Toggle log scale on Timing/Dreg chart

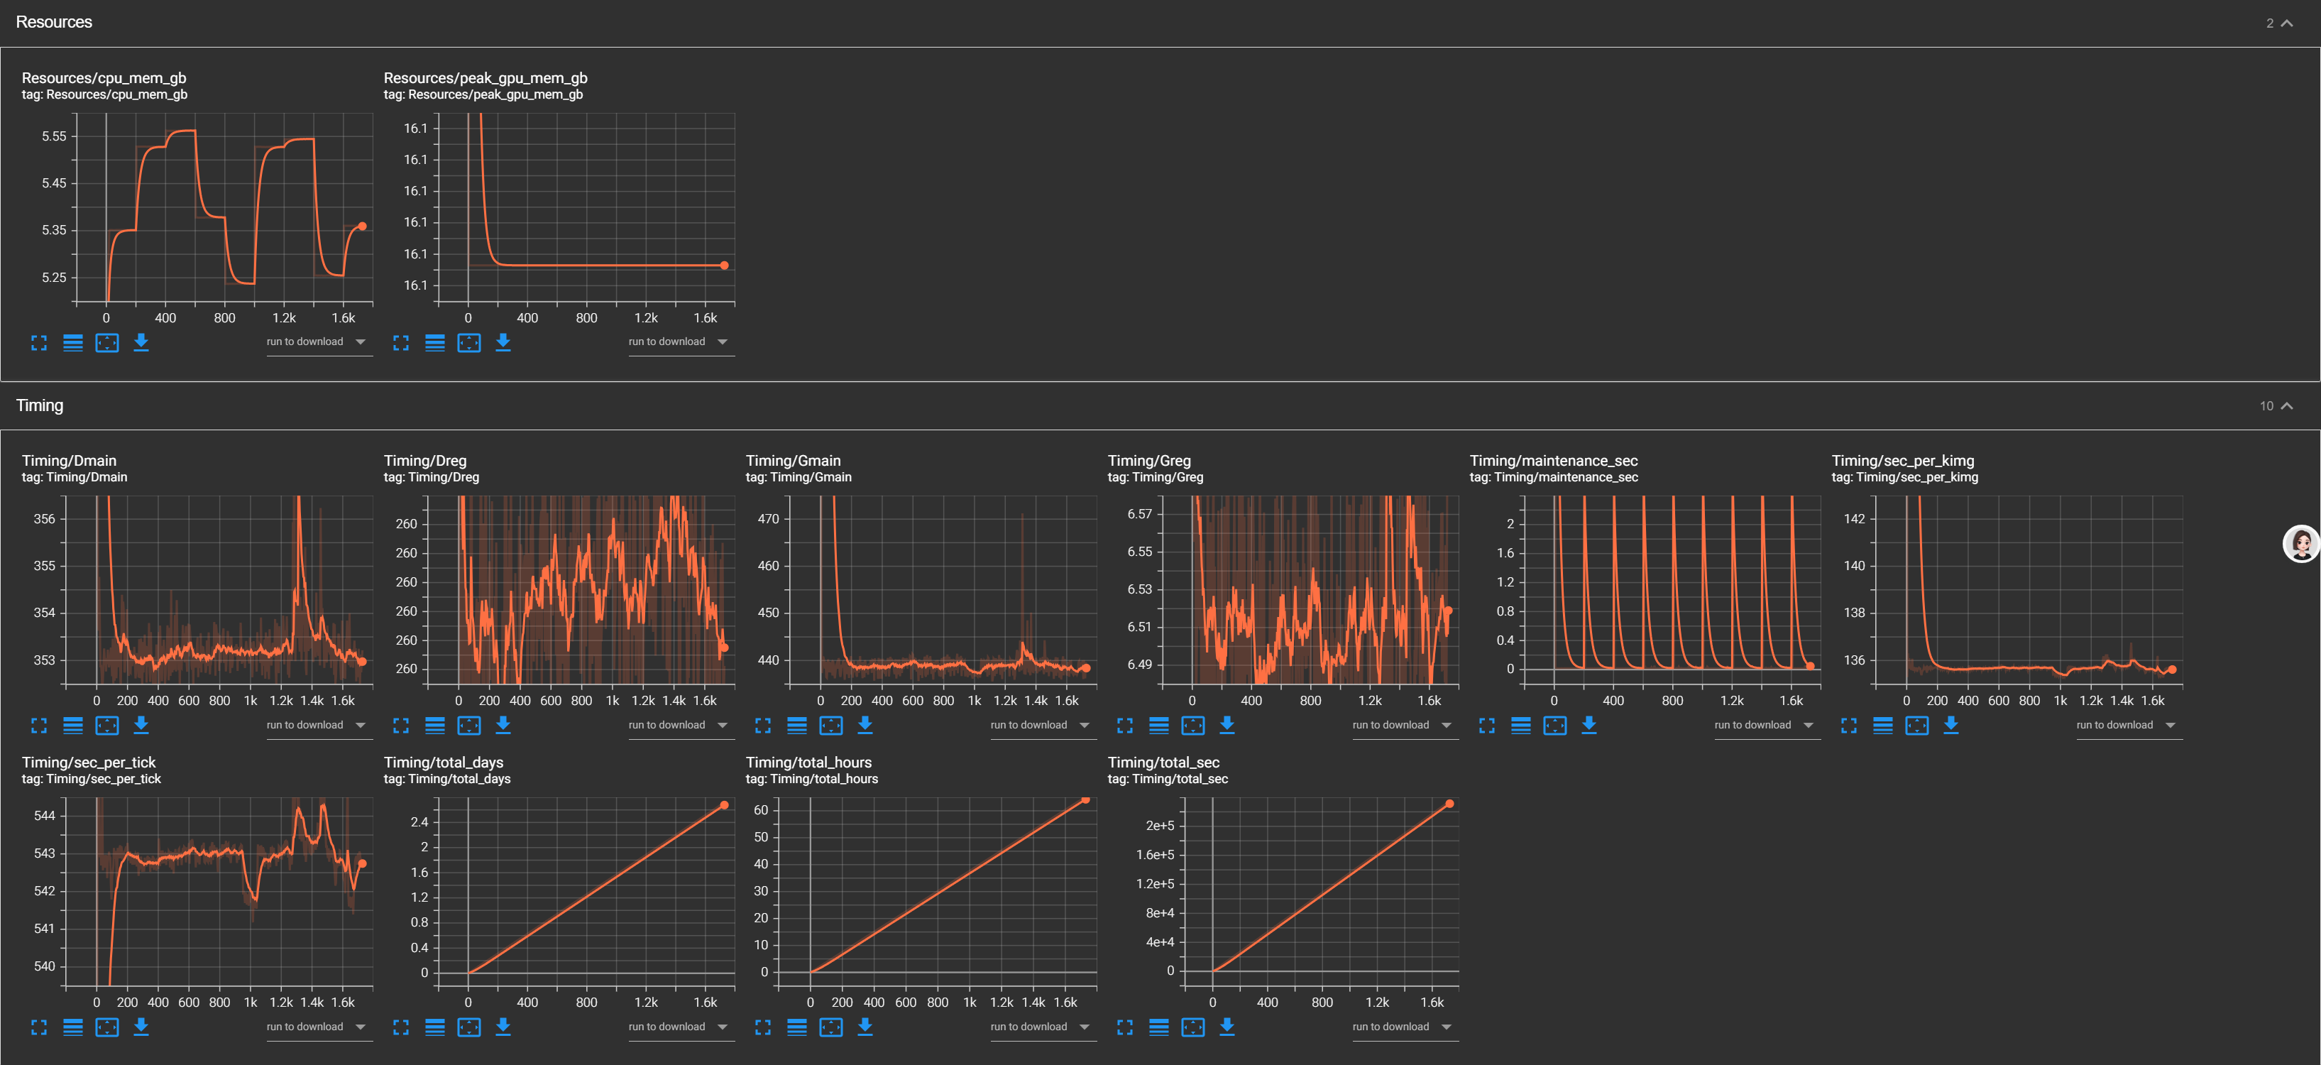435,726
